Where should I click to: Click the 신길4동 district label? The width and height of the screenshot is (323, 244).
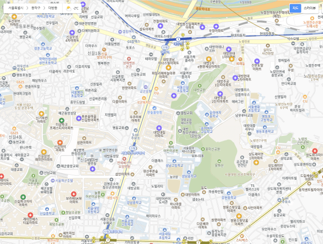(15, 137)
